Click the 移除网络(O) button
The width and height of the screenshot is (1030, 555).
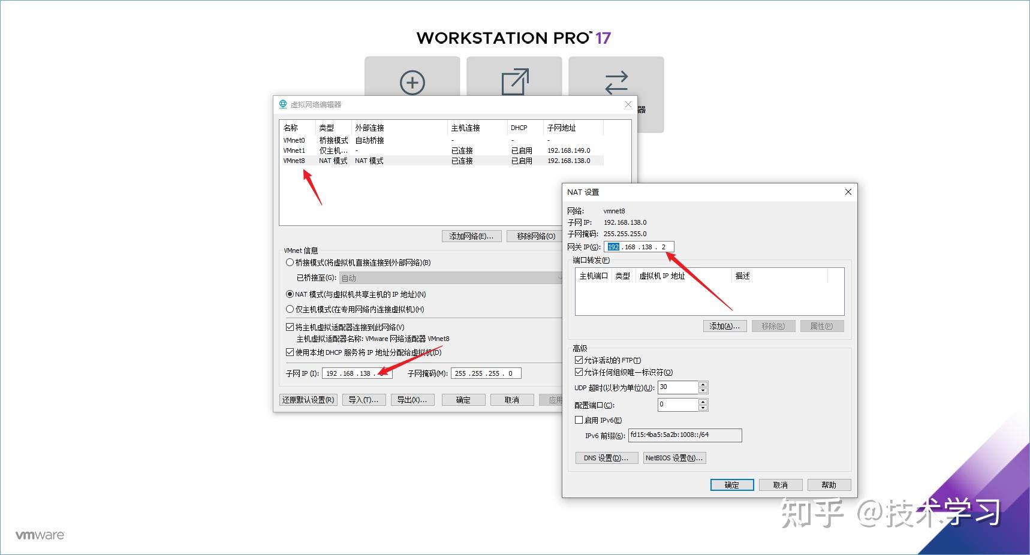coord(536,236)
